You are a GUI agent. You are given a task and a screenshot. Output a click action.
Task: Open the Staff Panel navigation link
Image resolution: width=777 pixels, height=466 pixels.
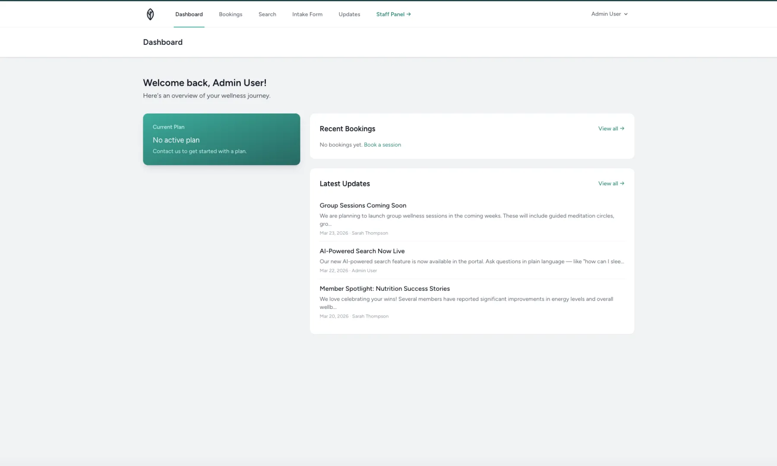(x=390, y=14)
